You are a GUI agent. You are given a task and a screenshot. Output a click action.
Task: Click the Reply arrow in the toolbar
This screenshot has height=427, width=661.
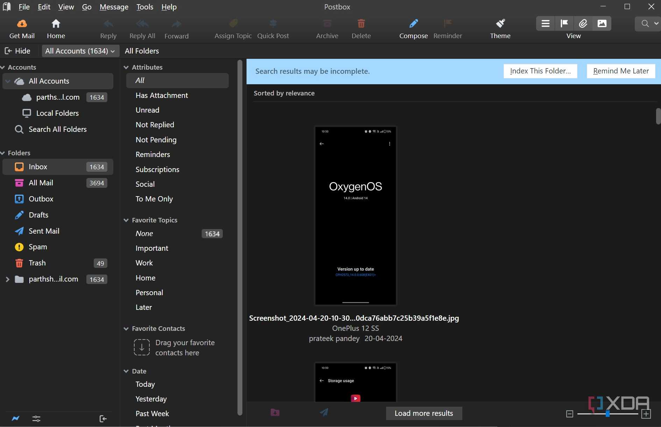pyautogui.click(x=108, y=24)
